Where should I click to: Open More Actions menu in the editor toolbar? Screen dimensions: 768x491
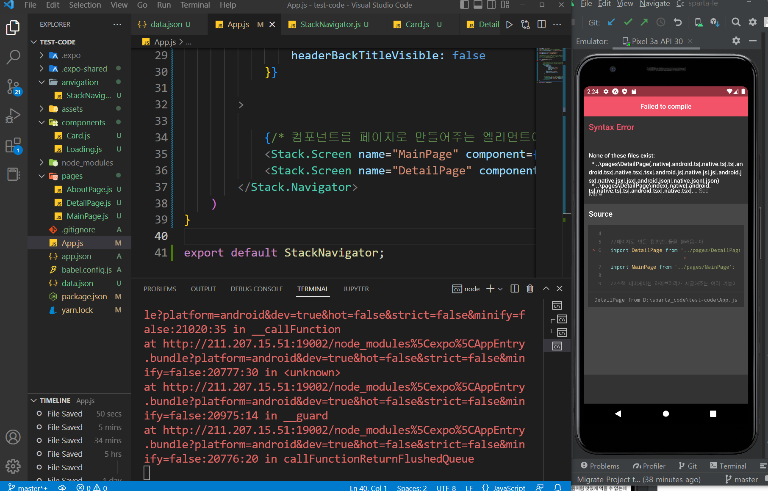(x=557, y=25)
